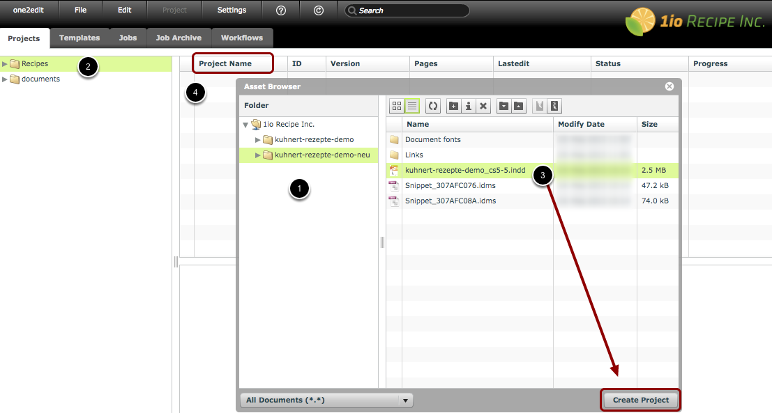Click the indd file icon
Screen dimensions: 772x413
[394, 170]
